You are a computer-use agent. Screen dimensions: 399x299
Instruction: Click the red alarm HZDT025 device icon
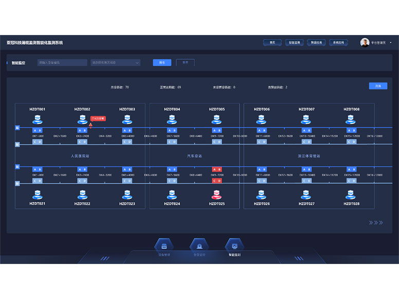(216, 195)
